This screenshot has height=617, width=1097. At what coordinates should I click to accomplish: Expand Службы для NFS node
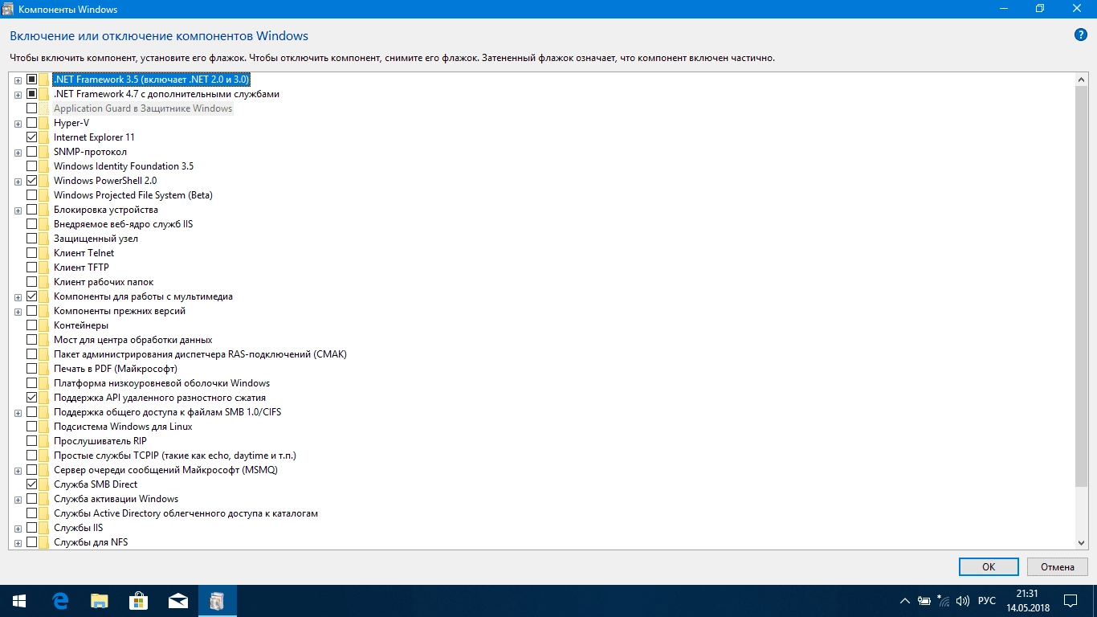pyautogui.click(x=18, y=543)
